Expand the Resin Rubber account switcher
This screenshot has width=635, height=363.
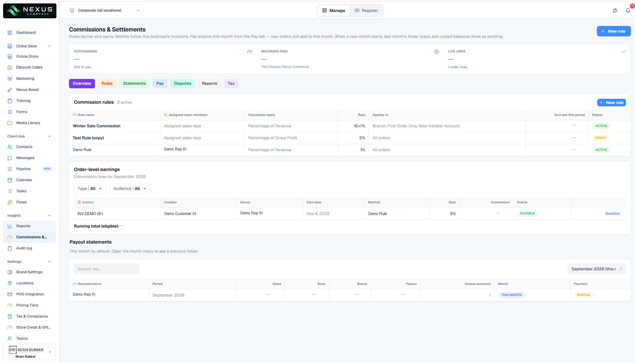tap(29, 352)
